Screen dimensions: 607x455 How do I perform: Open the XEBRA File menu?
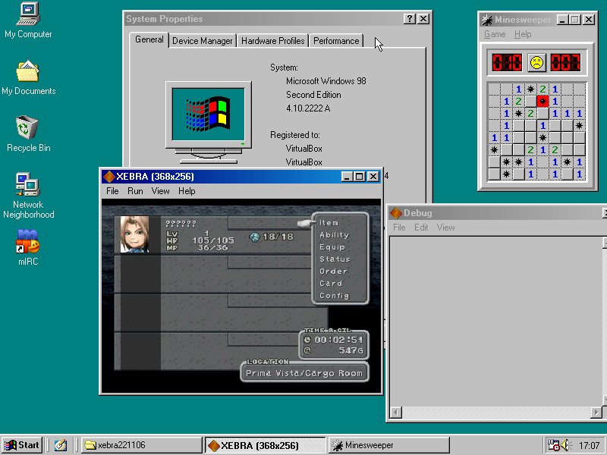(x=112, y=191)
